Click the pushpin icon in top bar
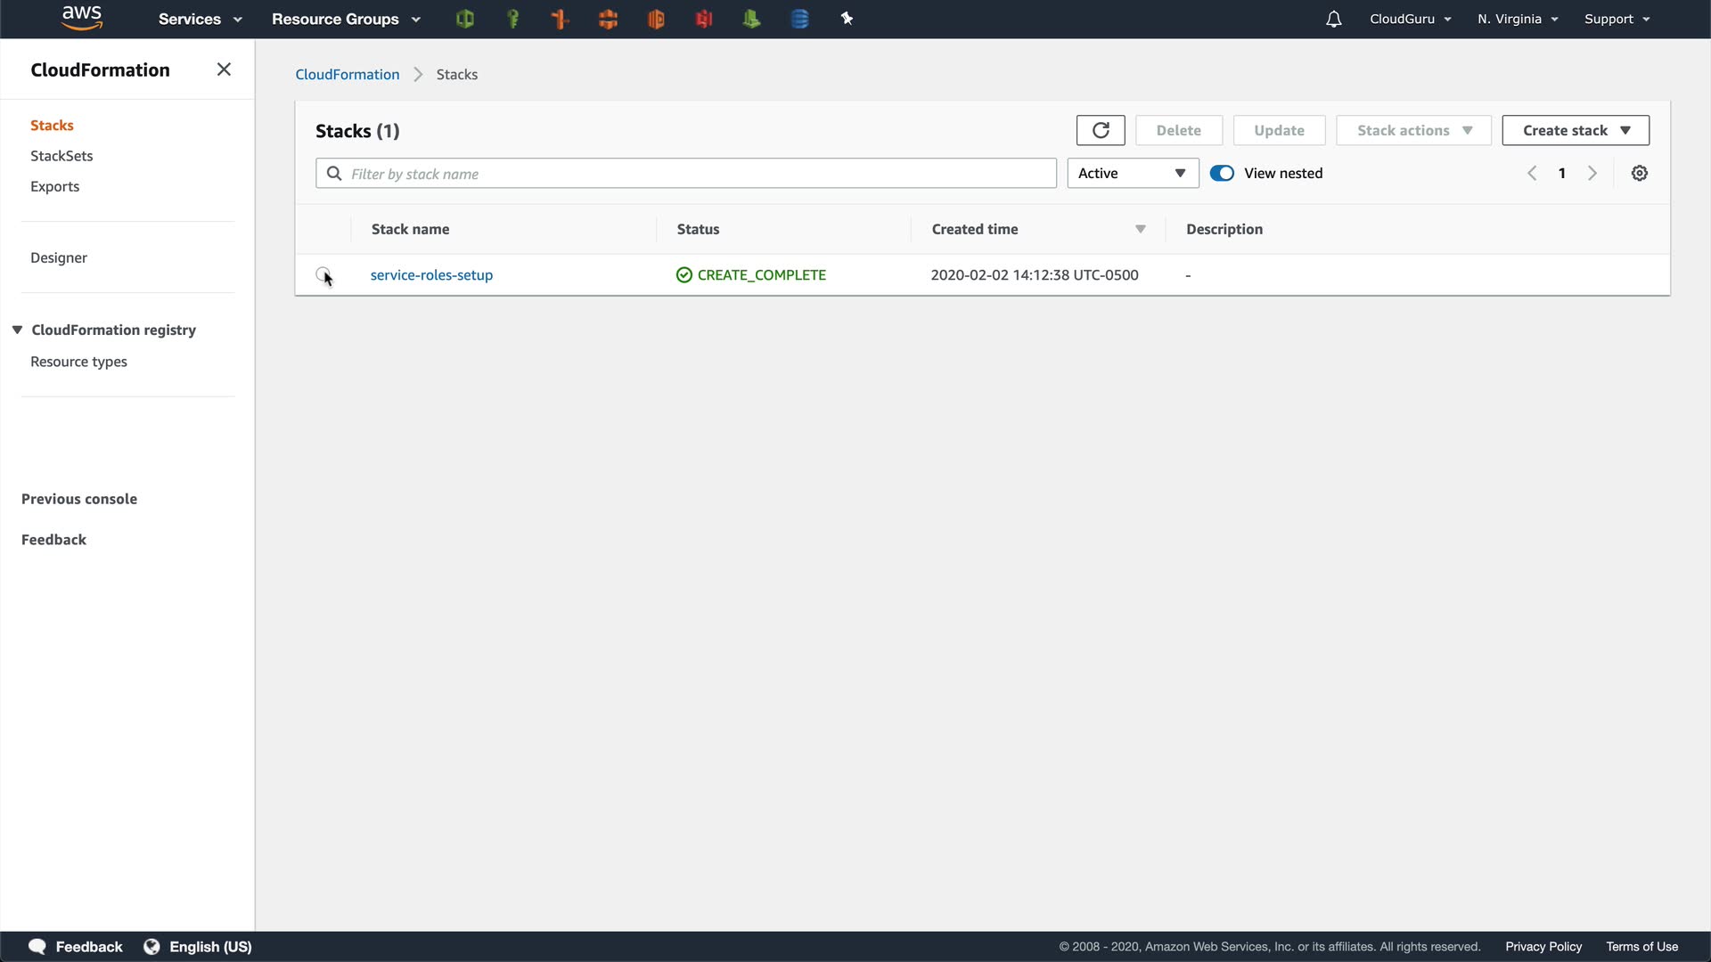The image size is (1711, 962). (847, 19)
